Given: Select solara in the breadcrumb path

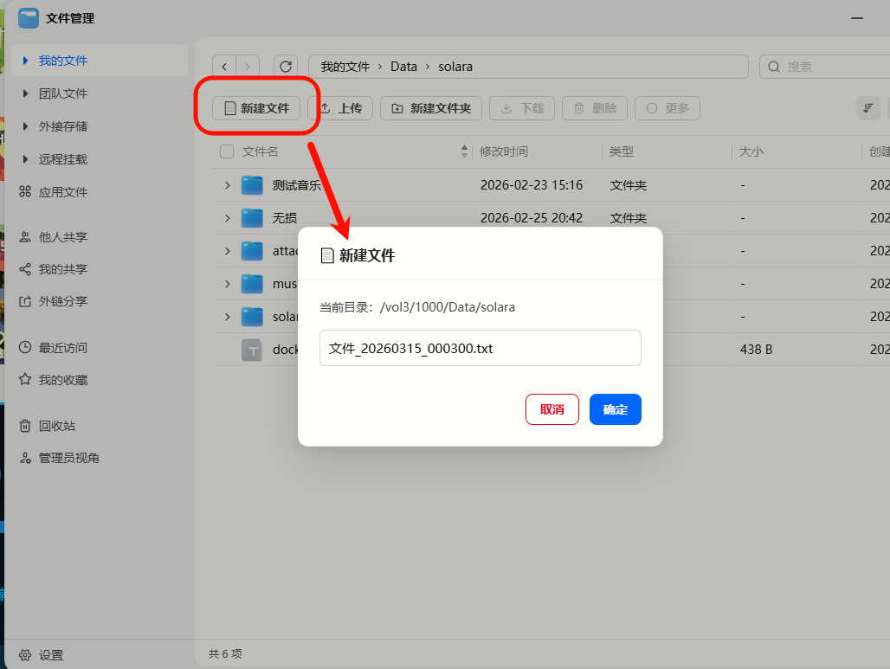Looking at the screenshot, I should [x=455, y=67].
